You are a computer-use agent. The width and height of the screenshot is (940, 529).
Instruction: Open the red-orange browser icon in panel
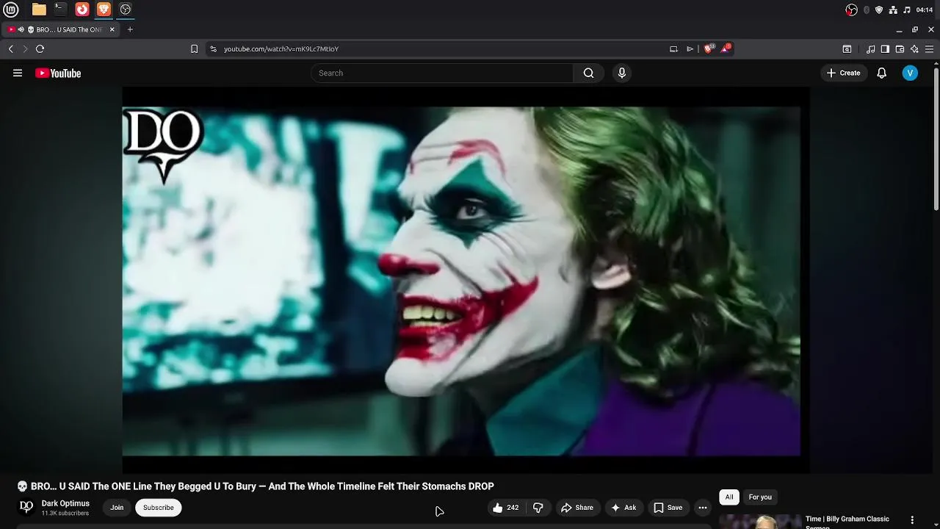click(x=82, y=10)
